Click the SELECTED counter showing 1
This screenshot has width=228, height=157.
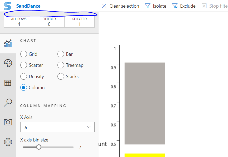point(79,22)
